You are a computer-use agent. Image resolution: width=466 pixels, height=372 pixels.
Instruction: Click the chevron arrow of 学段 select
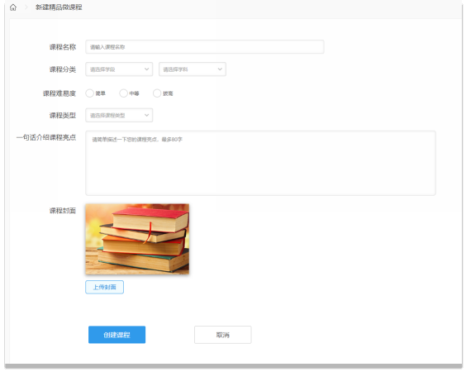(146, 69)
